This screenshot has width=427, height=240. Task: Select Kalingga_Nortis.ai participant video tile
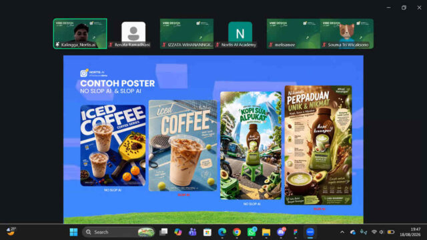[x=80, y=34]
